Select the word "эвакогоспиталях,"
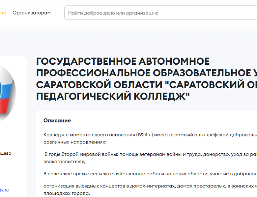 click(x=64, y=162)
